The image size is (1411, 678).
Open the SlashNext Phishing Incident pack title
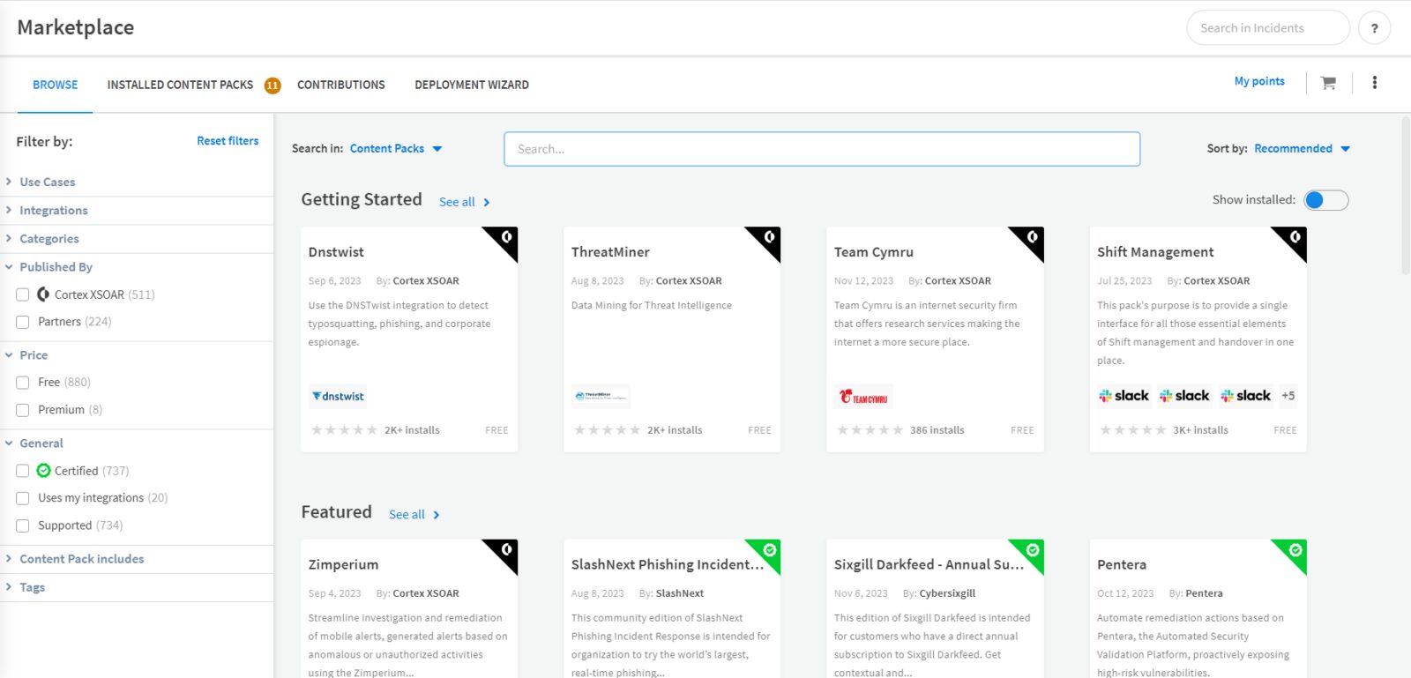tap(668, 565)
